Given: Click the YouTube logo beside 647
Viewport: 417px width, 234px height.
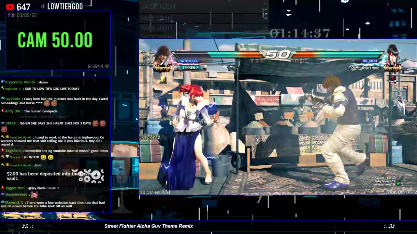Looking at the screenshot, I should coord(10,7).
